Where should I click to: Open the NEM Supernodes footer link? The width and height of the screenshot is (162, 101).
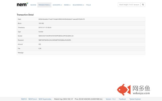45,99
